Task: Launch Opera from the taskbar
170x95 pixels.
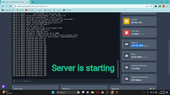Action: click(x=97, y=92)
